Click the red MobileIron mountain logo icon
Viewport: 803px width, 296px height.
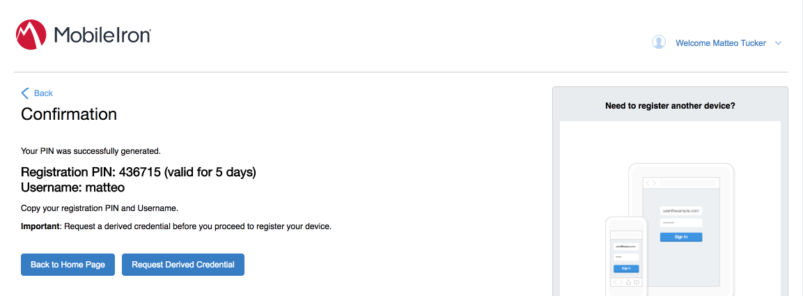click(x=32, y=35)
